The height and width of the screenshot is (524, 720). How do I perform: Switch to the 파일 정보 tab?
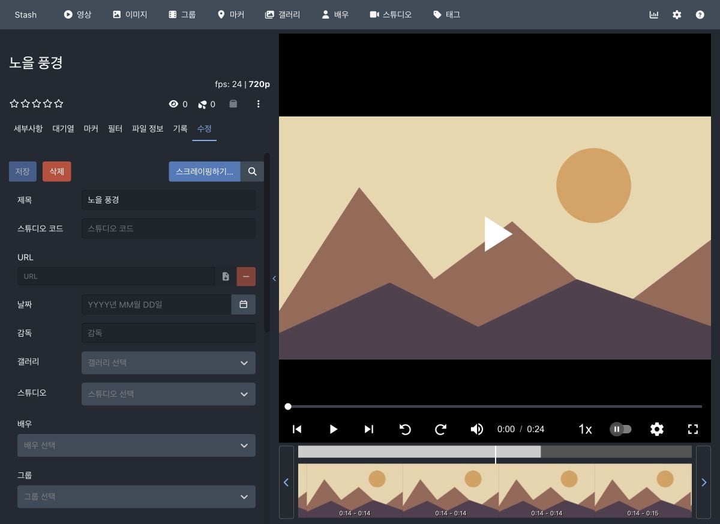(x=148, y=128)
